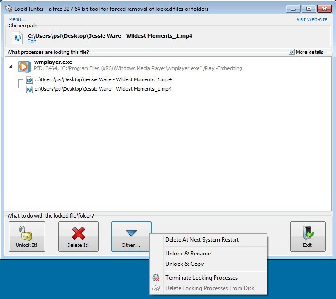Select Unlock & Copy from menu

coord(184,264)
